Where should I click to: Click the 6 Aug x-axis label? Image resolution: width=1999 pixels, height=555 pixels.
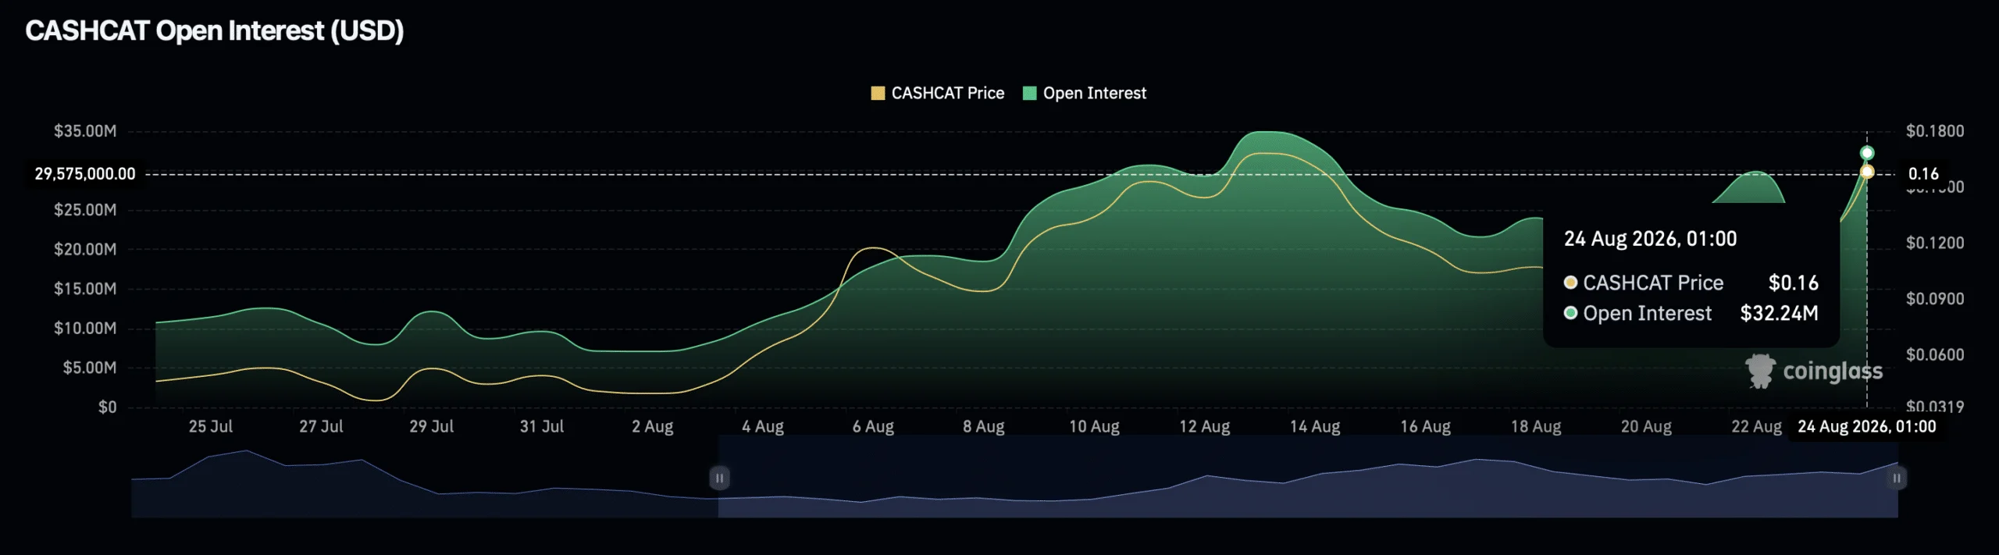(873, 427)
